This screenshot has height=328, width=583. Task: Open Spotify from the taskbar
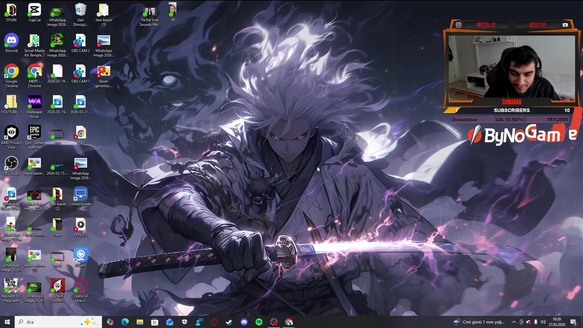[259, 322]
